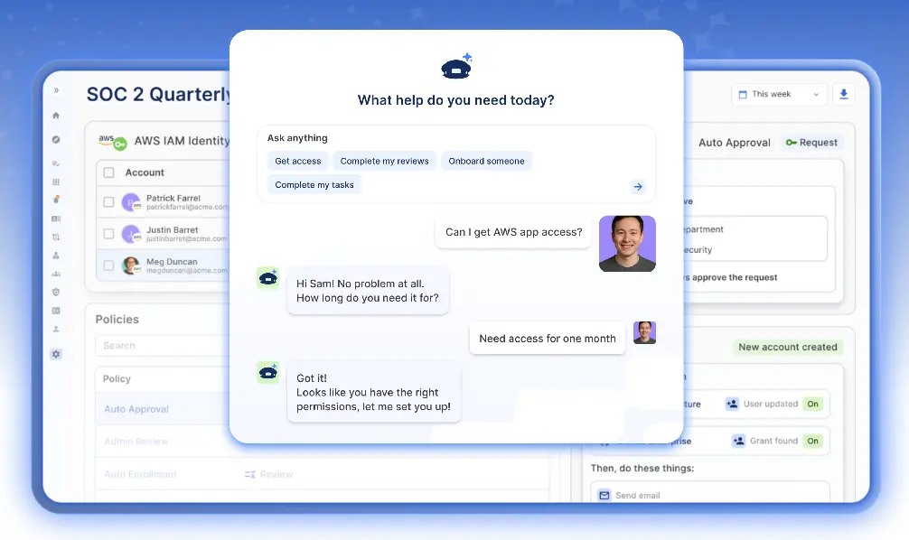This screenshot has width=909, height=540.
Task: Open the compass icon in sidebar
Action: [x=56, y=140]
